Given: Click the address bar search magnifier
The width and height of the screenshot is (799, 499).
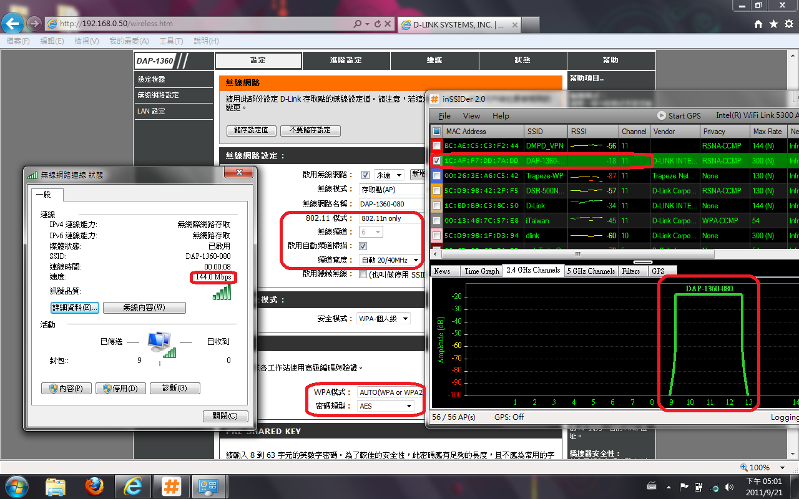Looking at the screenshot, I should click(x=357, y=24).
